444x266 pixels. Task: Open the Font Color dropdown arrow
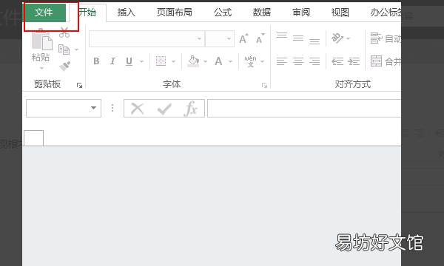[x=230, y=61]
